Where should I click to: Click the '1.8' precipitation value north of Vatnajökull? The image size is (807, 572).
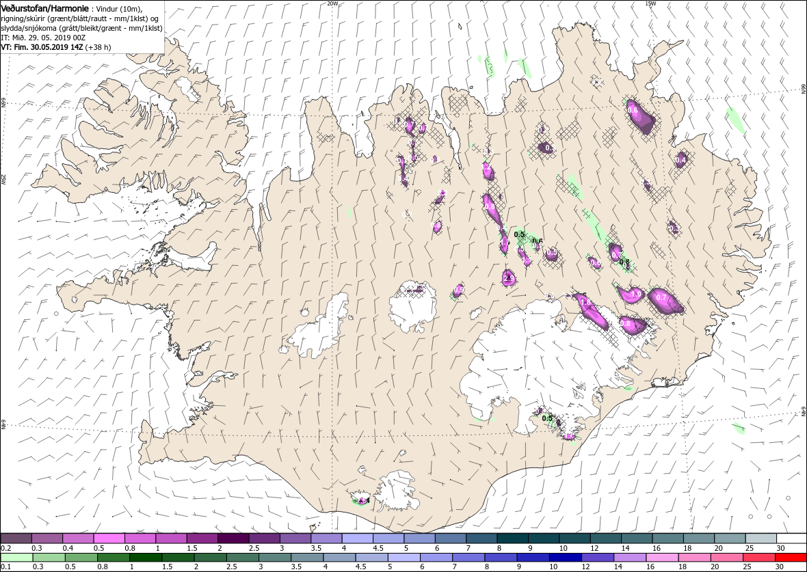(x=585, y=303)
